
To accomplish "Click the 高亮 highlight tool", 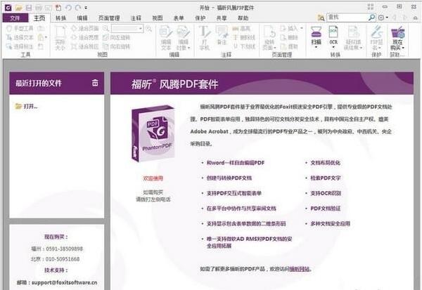I will click(x=241, y=28).
